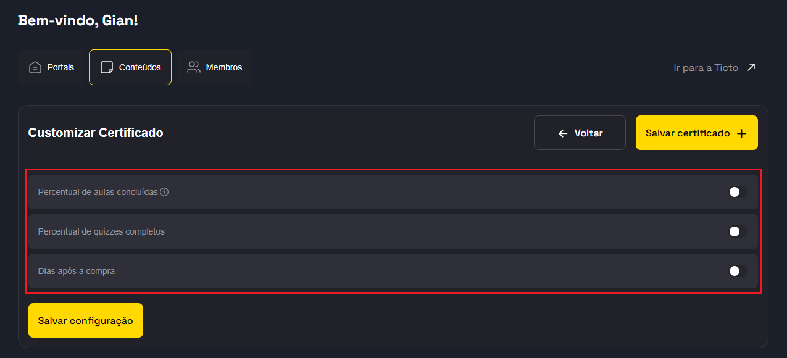Screen dimensions: 787x358
Task: Click the Salvar certificado button text
Action: [688, 133]
